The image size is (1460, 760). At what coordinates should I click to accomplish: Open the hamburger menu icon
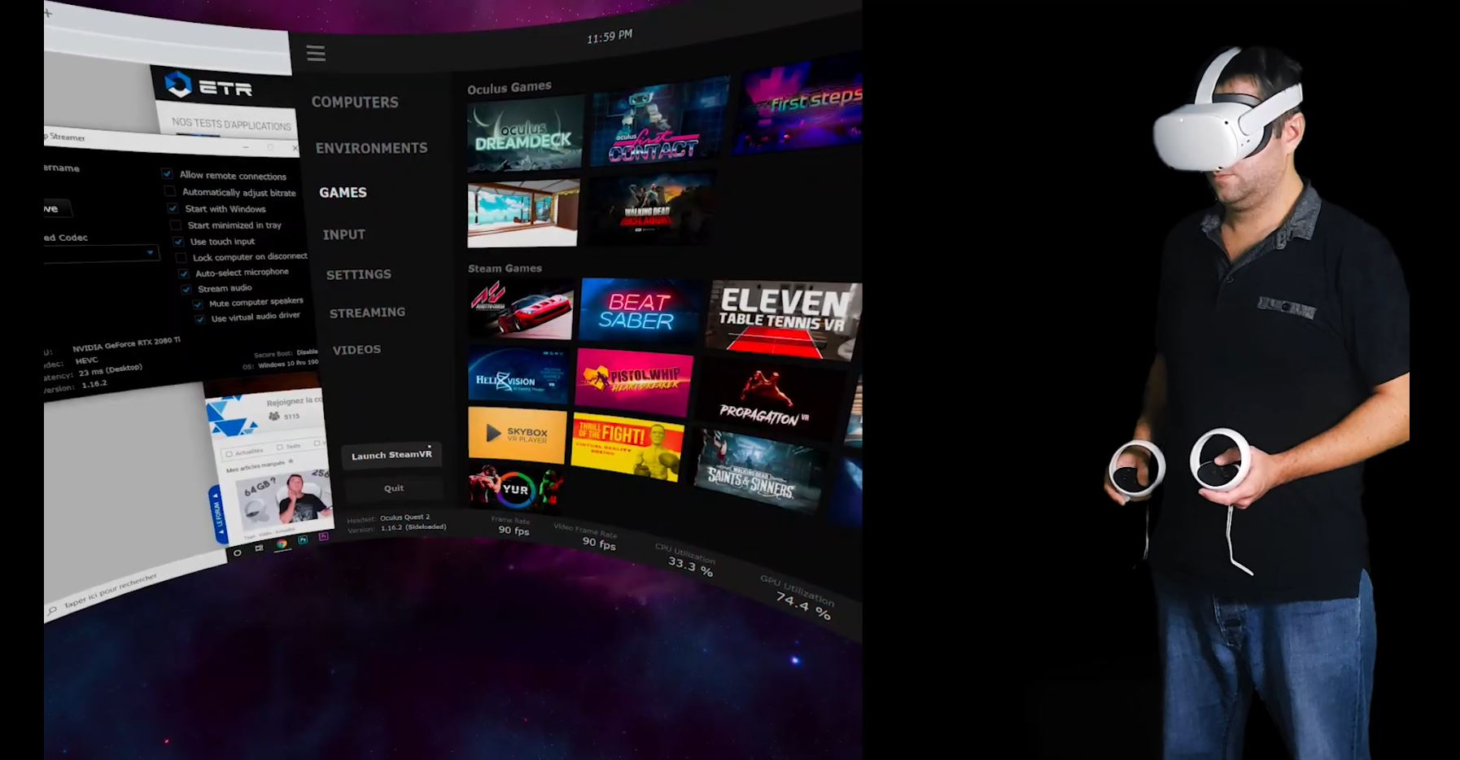[316, 54]
